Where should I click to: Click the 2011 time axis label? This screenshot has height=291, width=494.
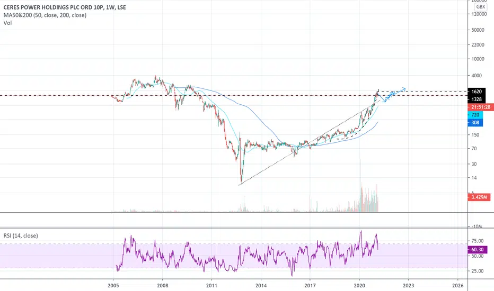pyautogui.click(x=211, y=285)
